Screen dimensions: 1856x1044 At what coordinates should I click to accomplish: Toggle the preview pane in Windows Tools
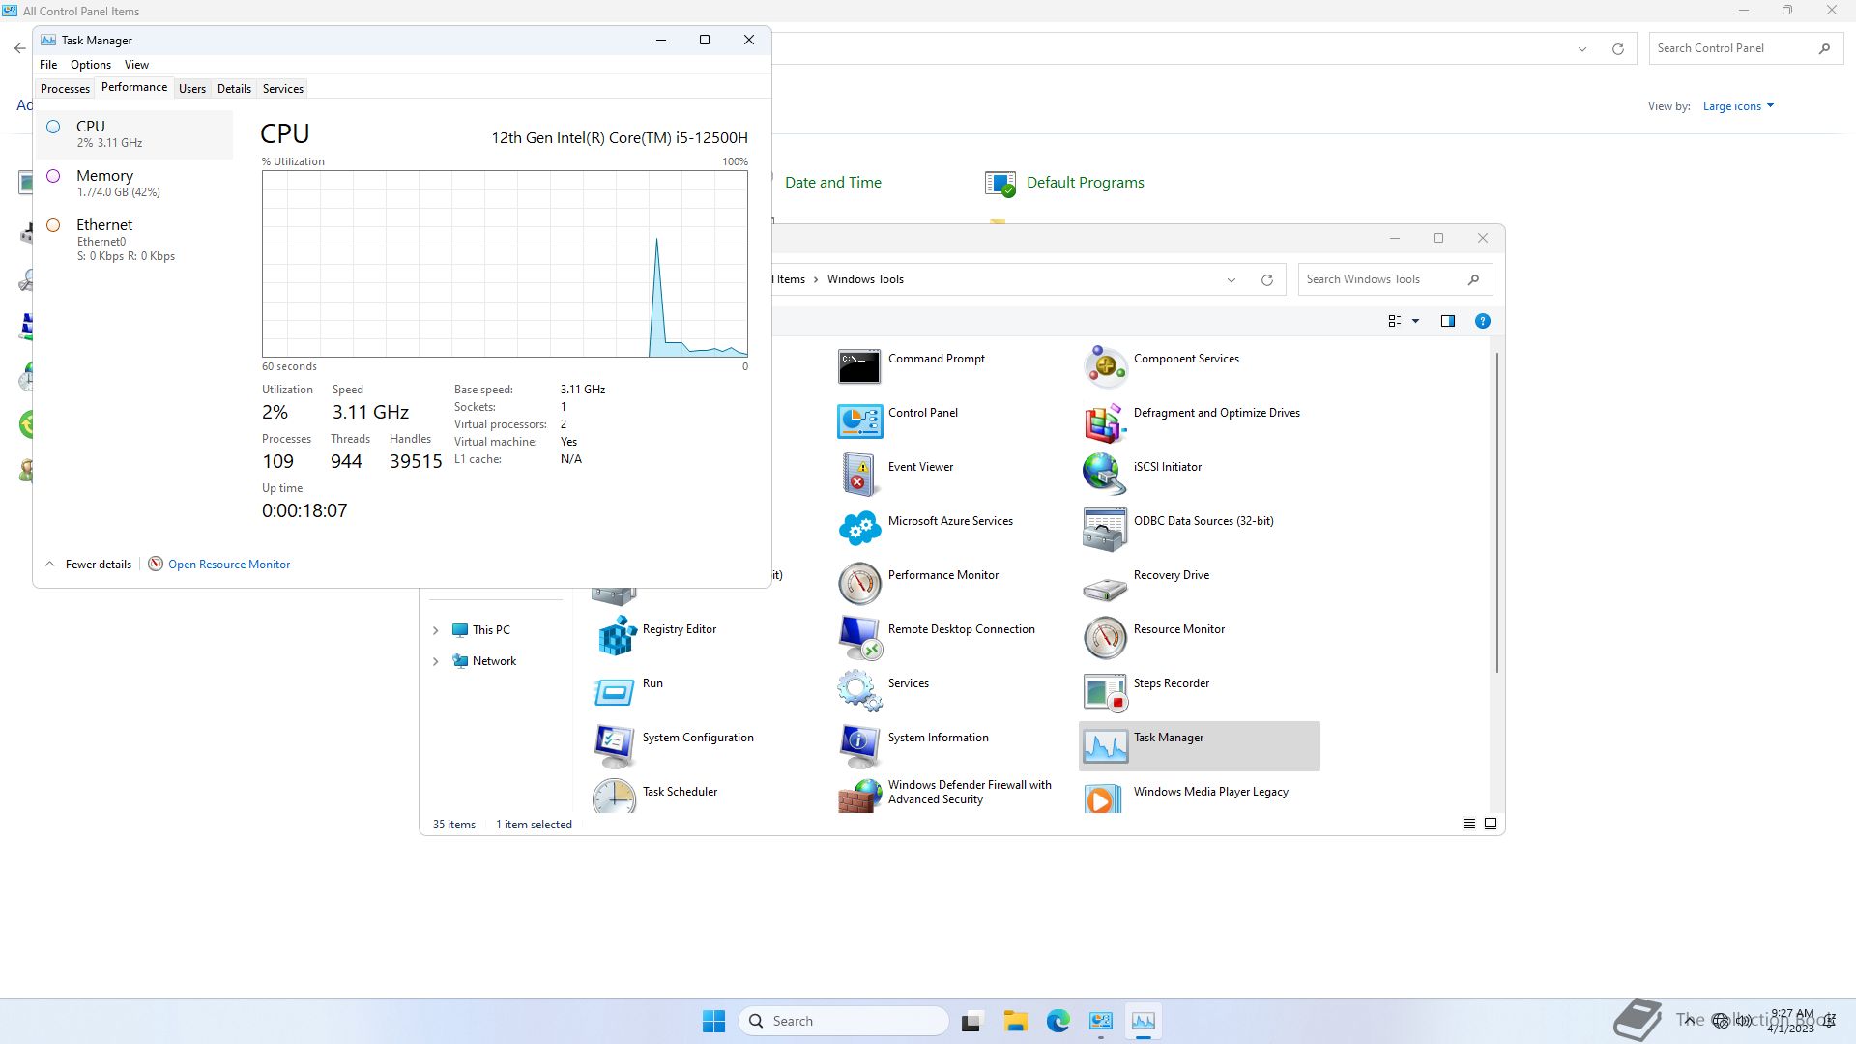[x=1447, y=321]
